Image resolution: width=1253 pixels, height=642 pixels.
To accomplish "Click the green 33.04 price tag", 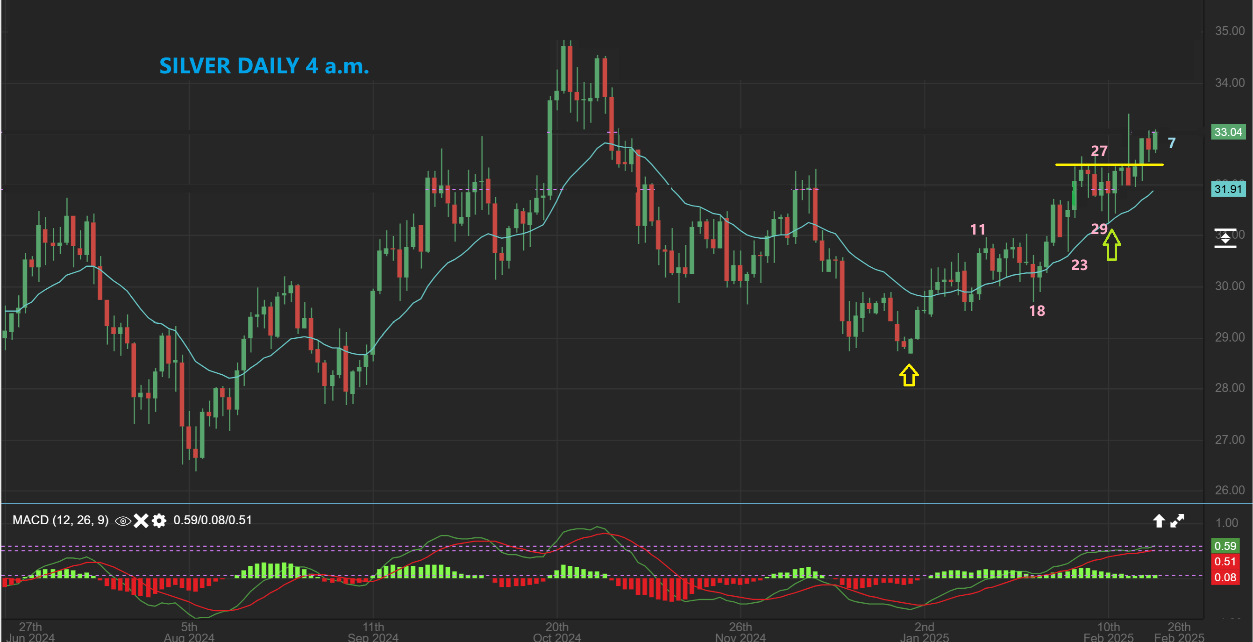I will click(x=1228, y=132).
